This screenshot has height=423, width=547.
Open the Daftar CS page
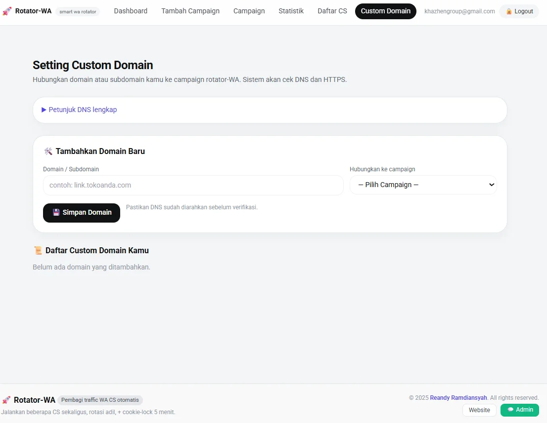coord(332,11)
